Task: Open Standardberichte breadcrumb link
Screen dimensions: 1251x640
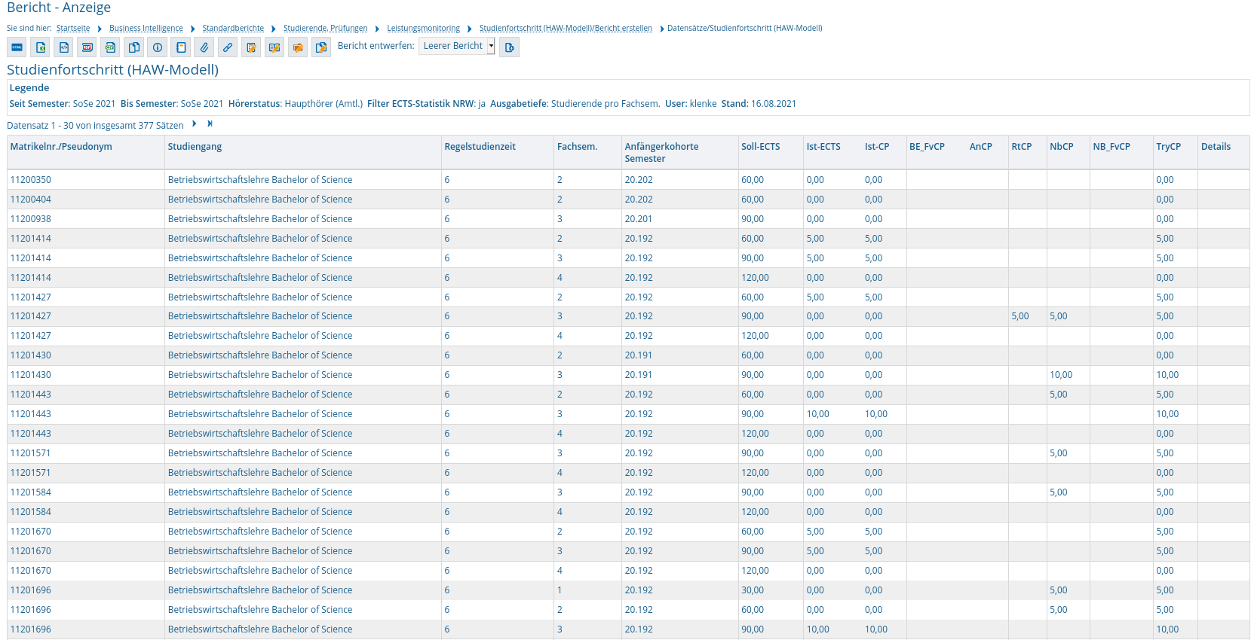Action: pyautogui.click(x=233, y=29)
